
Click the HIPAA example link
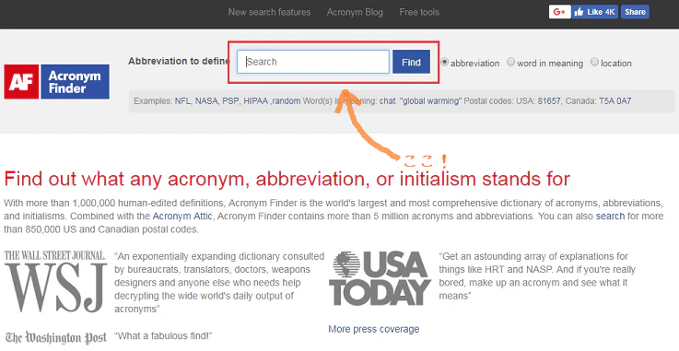click(255, 101)
